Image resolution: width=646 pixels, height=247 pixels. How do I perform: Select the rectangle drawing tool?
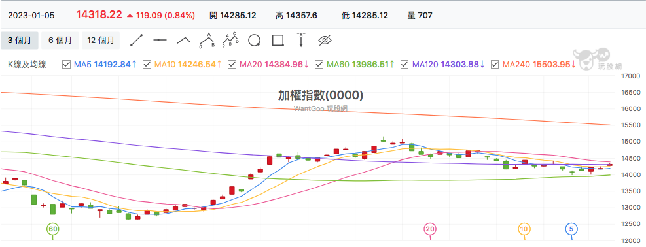[x=278, y=41]
